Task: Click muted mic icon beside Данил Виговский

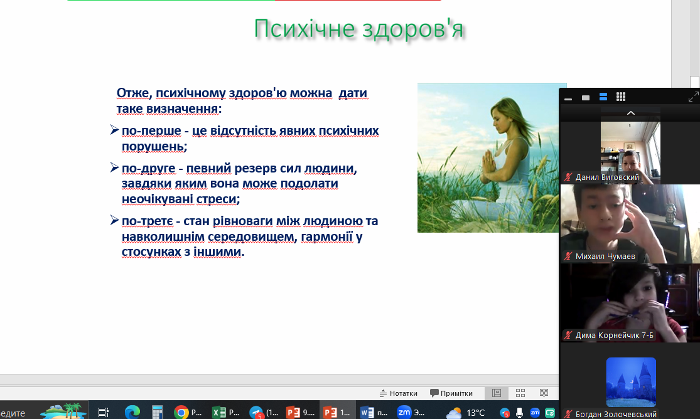Action: click(568, 177)
